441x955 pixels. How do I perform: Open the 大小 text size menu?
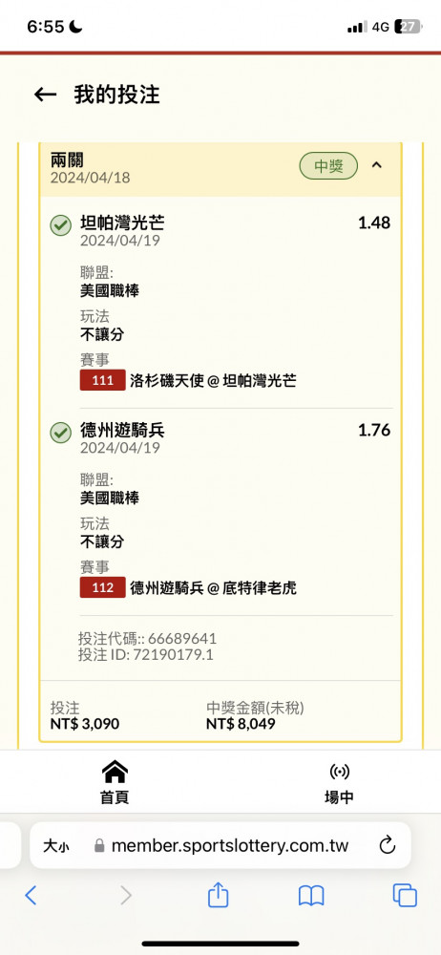55,845
